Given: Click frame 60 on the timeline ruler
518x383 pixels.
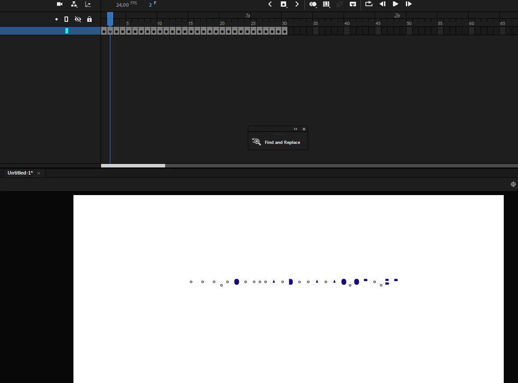Looking at the screenshot, I should click(x=471, y=23).
